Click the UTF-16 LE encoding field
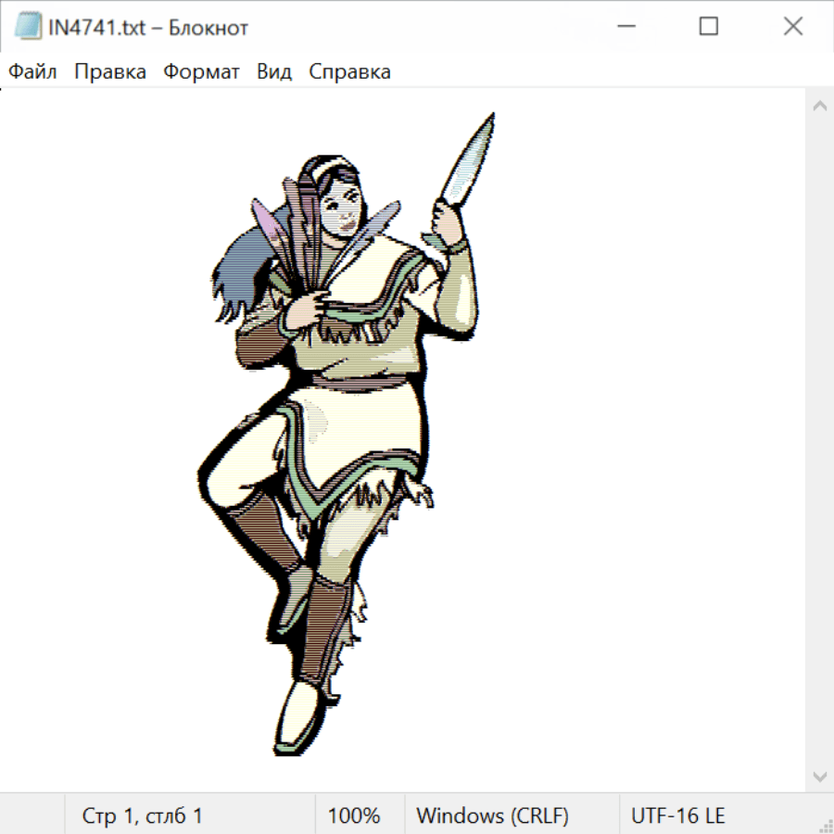Screen dimensions: 834x834 [678, 815]
